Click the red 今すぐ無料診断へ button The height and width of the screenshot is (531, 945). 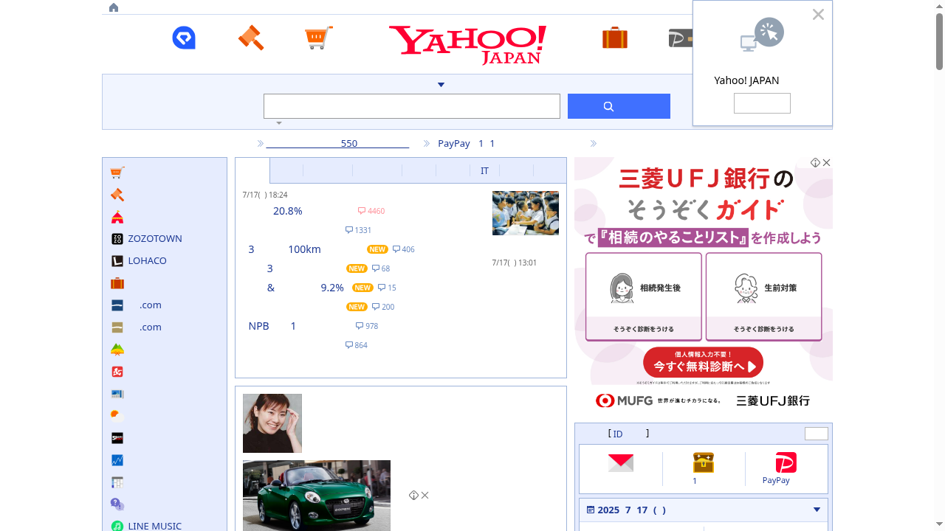coord(703,363)
